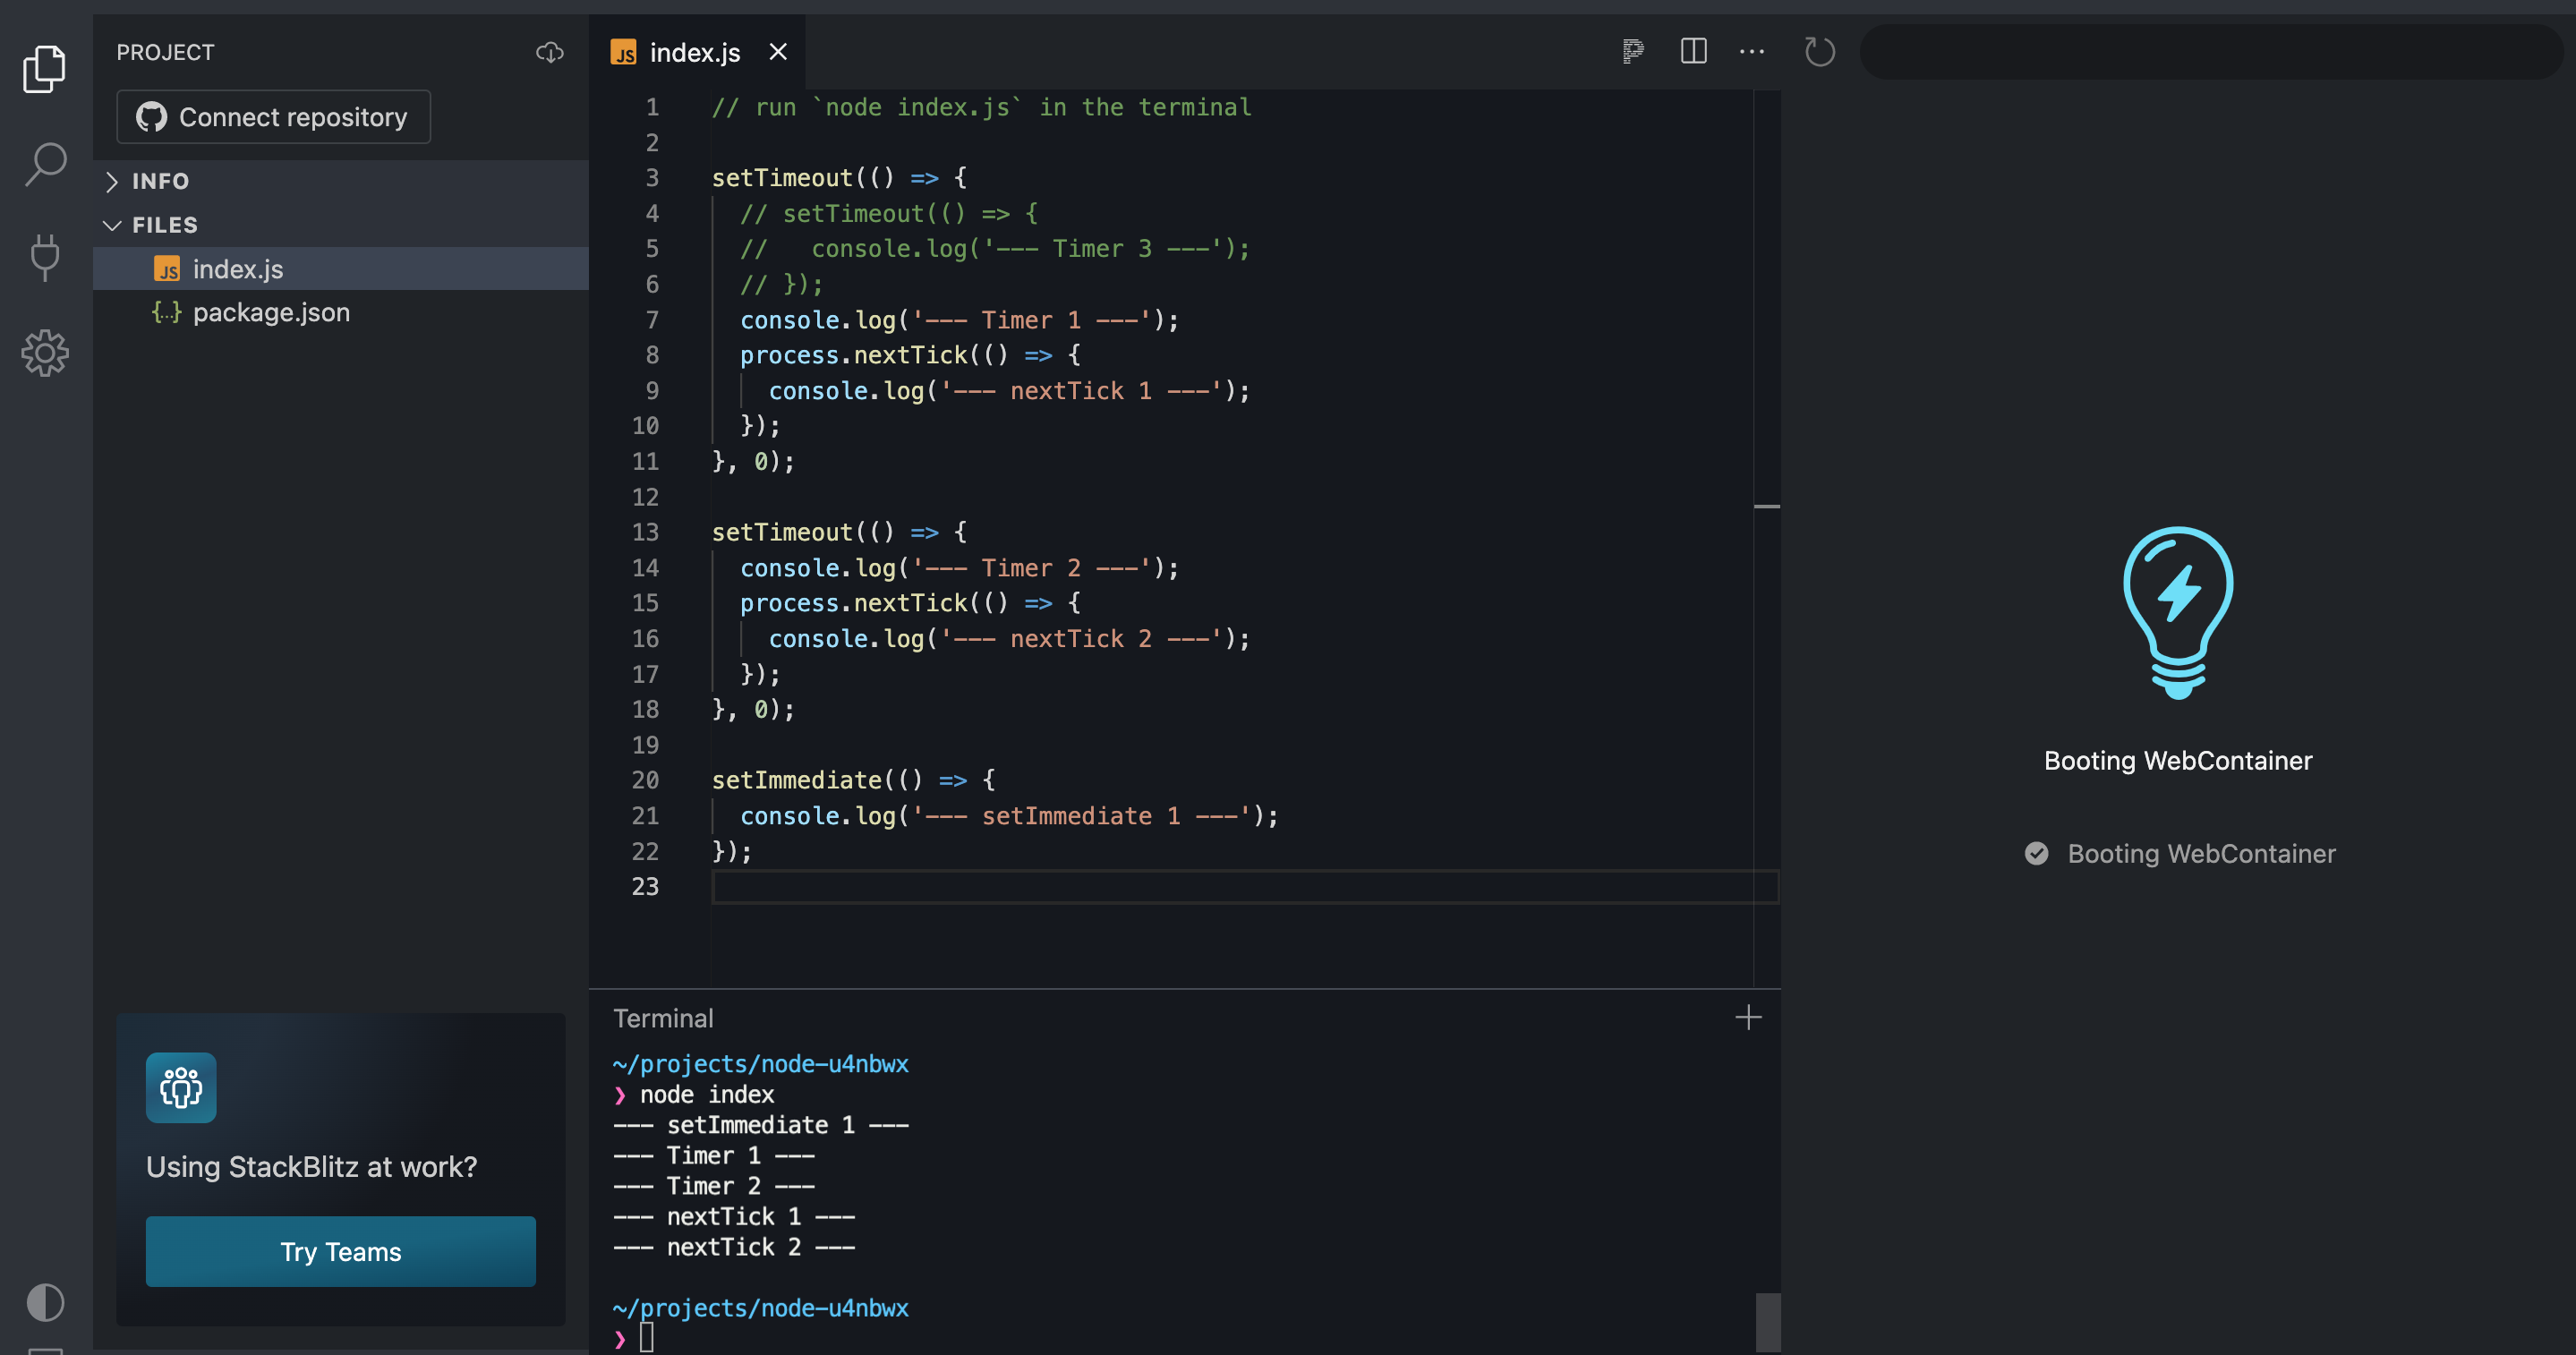Open the Ports plug icon in sidebar

[45, 257]
